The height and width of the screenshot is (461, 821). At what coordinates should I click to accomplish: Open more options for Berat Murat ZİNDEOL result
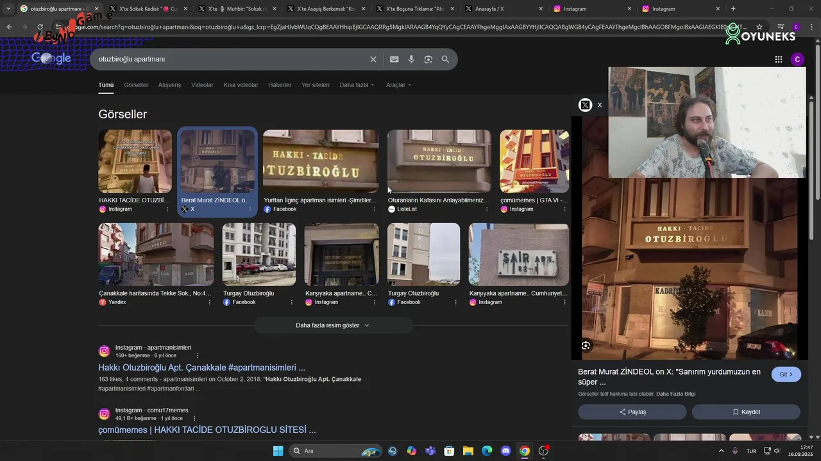coord(250,209)
